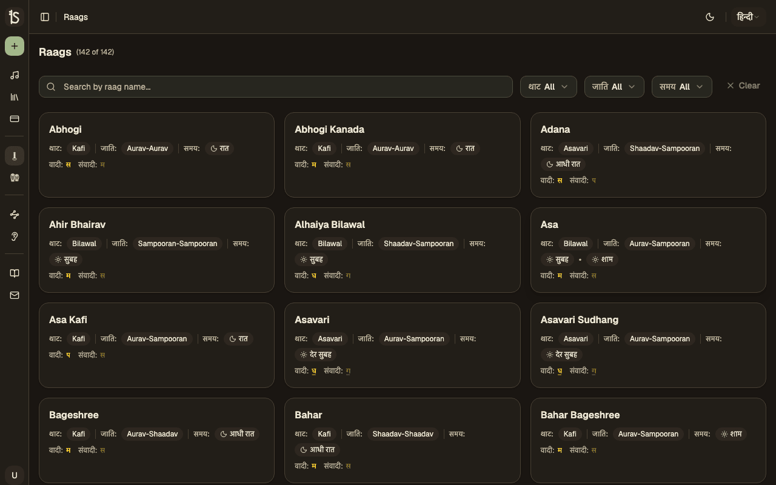Open the library icon in sidebar
The width and height of the screenshot is (776, 485).
[15, 97]
